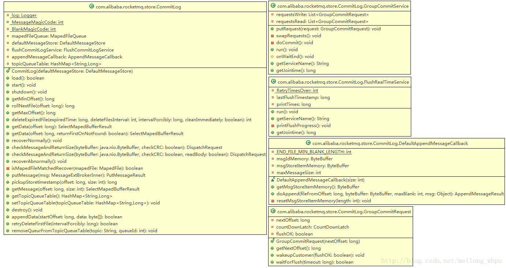Select field nextOffset: long in GroupCommitRequest
Screen dimensions: 506x268
[293, 220]
